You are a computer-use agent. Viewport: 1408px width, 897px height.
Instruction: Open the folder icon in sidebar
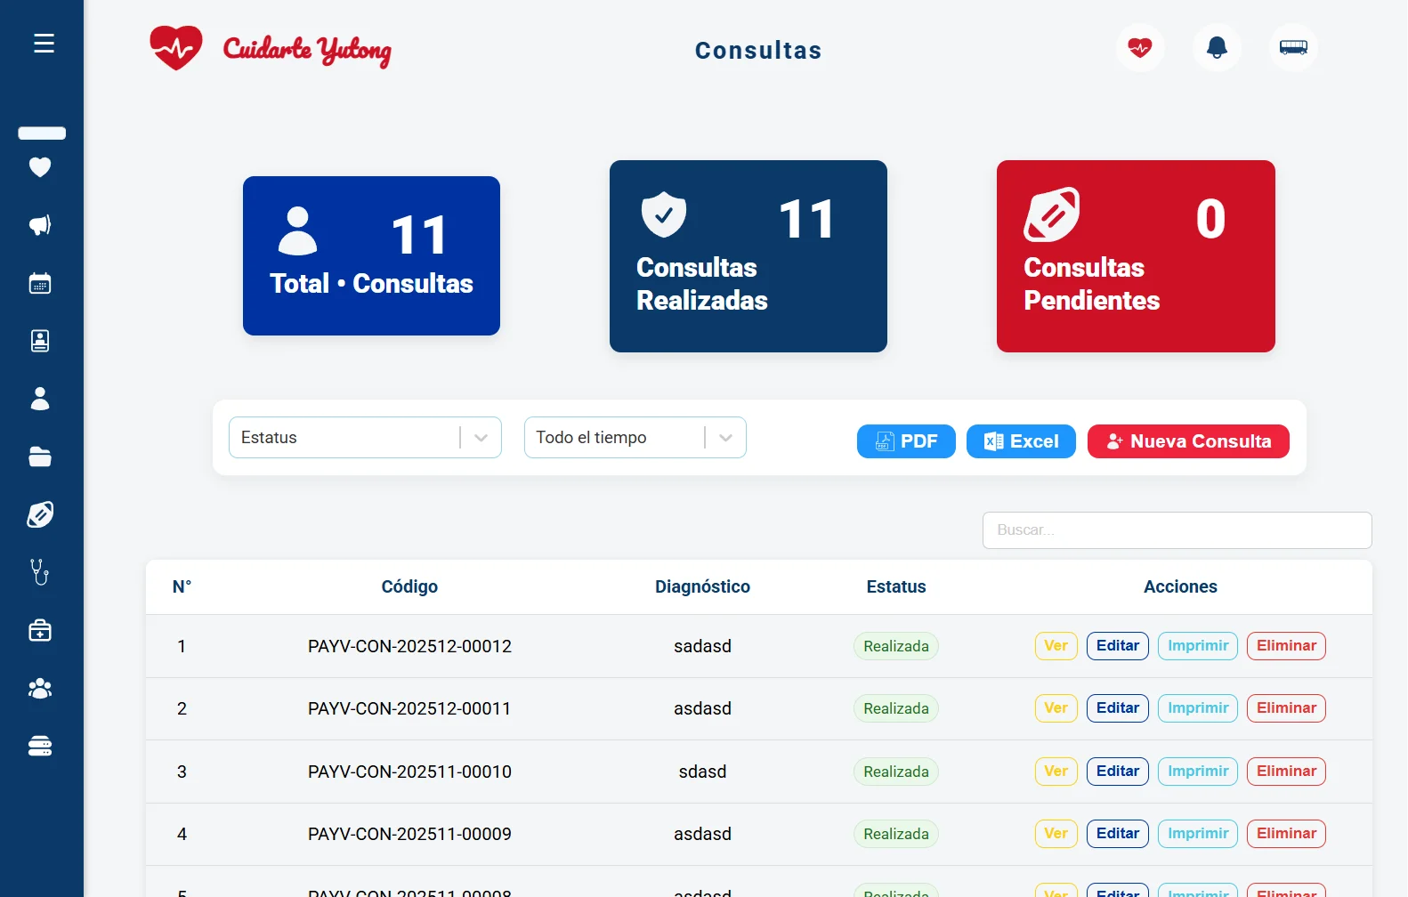point(40,457)
